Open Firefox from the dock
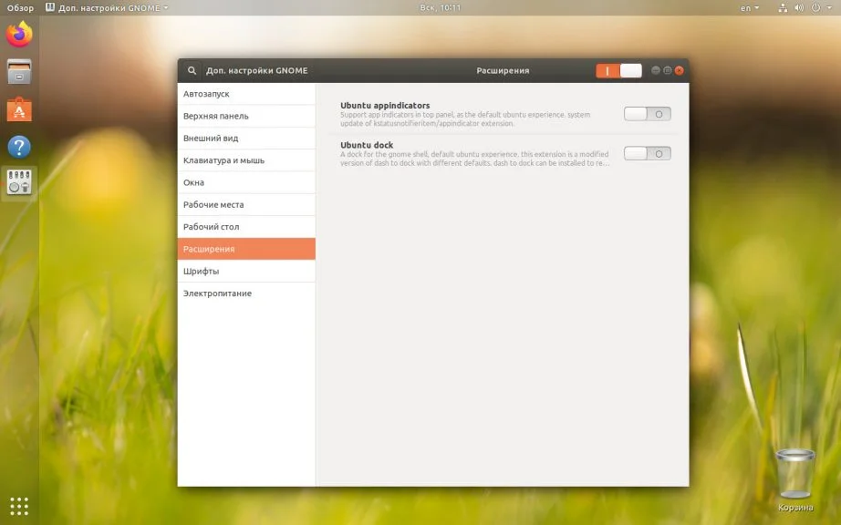 click(19, 34)
